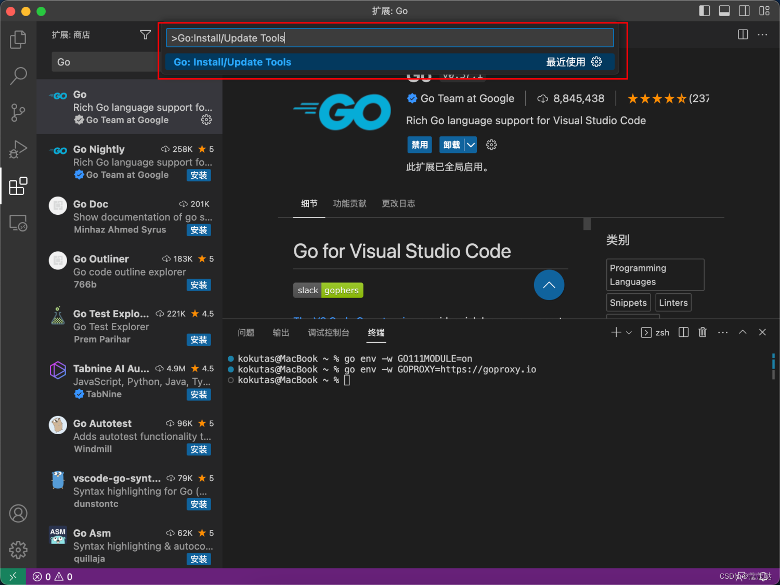Select the Go extension in the list
Image resolution: width=780 pixels, height=585 pixels.
(x=129, y=107)
